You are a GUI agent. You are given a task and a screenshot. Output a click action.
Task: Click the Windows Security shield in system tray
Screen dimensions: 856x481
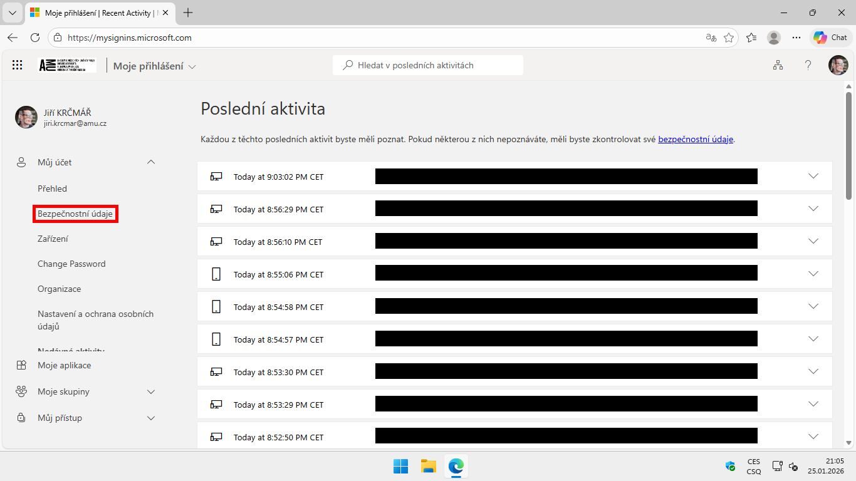(729, 466)
